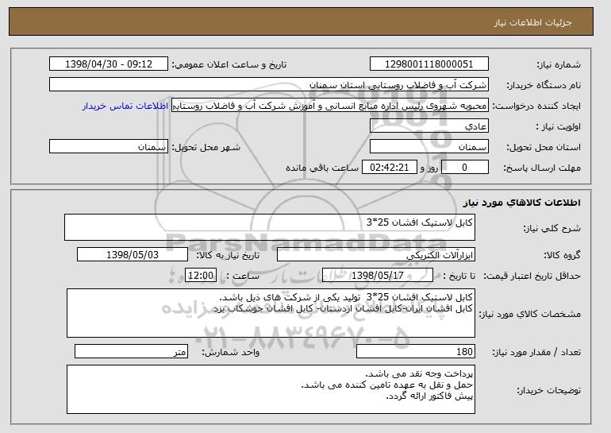Click the remaining time field 02:42:21
The image size is (611, 433).
point(390,168)
